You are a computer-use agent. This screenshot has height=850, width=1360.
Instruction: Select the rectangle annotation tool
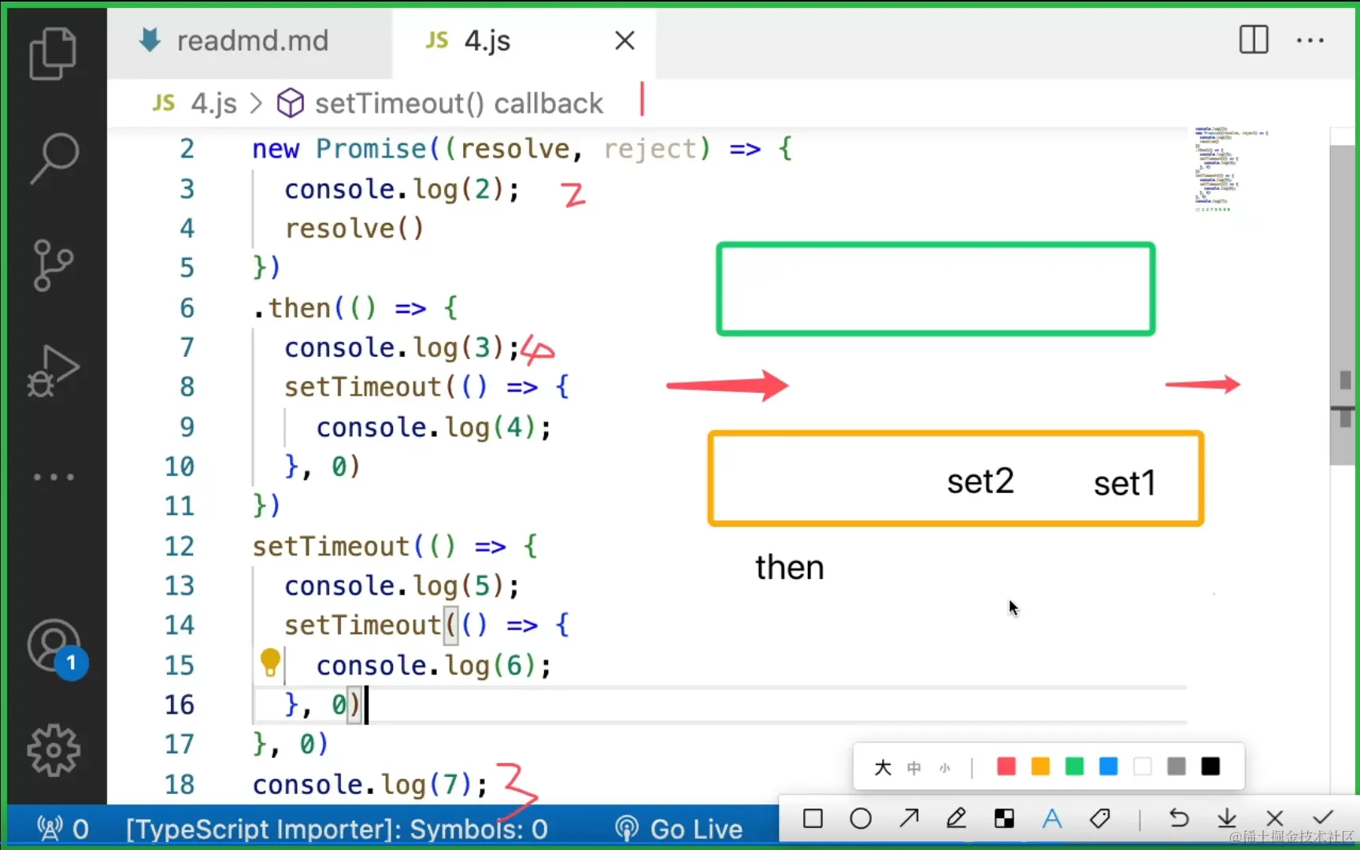point(813,818)
